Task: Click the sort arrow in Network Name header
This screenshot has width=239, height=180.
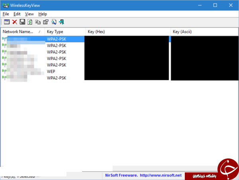Action: 39,32
